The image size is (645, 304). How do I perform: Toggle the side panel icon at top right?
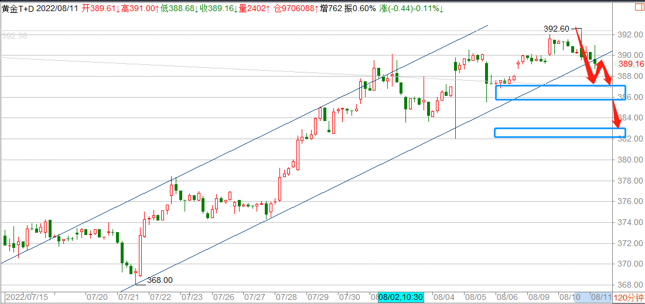(x=640, y=8)
